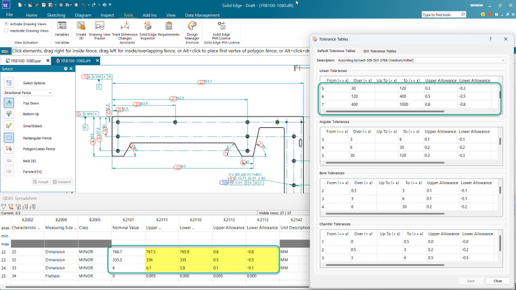516x290 pixels.
Task: Open Track Dimension Changes tool
Action: click(125, 31)
